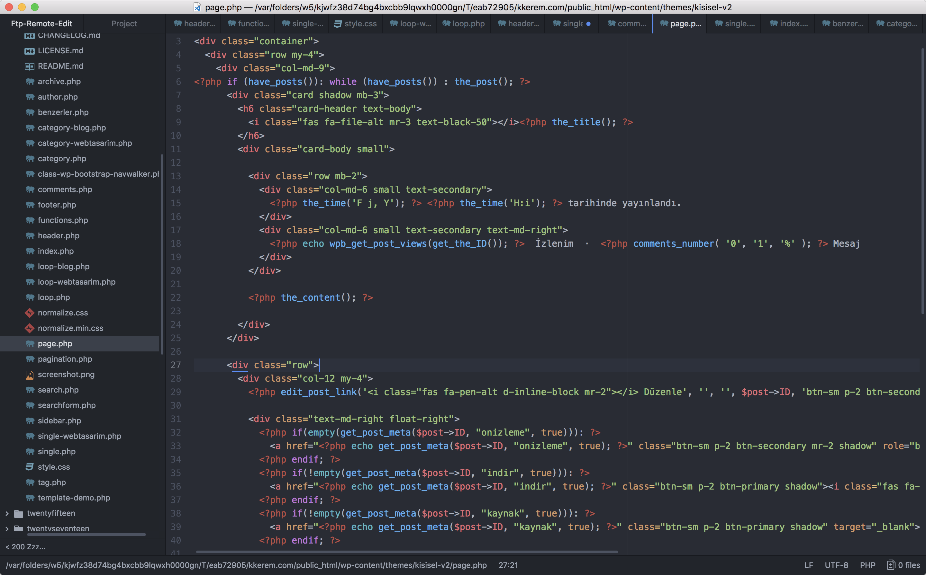Click the README.md book icon
The height and width of the screenshot is (575, 926).
click(x=29, y=66)
